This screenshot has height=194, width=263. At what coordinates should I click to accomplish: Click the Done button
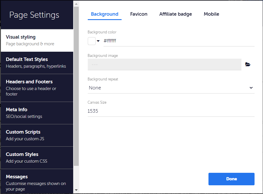coord(231,179)
